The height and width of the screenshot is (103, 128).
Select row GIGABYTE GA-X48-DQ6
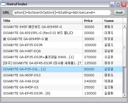pos(62,81)
